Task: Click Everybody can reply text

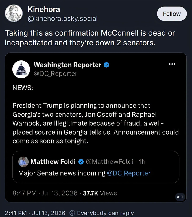Action: (106, 213)
